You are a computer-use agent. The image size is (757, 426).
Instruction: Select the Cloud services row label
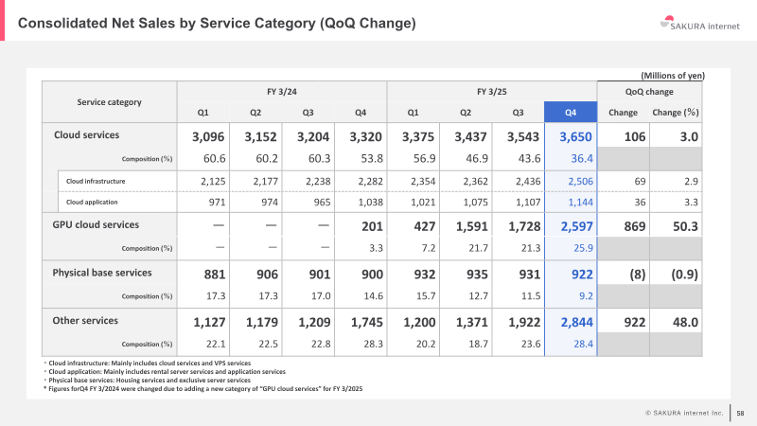coord(86,134)
